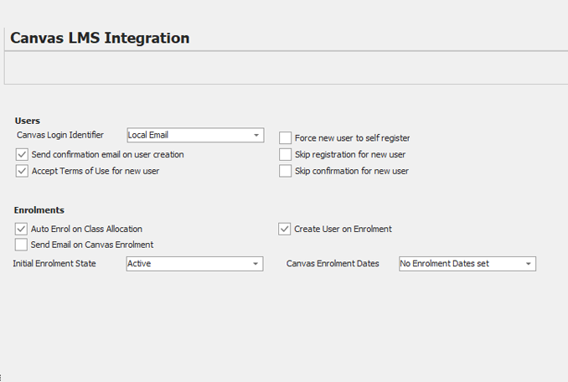Click the Initial Enrolment State label
Image resolution: width=568 pixels, height=382 pixels.
tap(54, 264)
